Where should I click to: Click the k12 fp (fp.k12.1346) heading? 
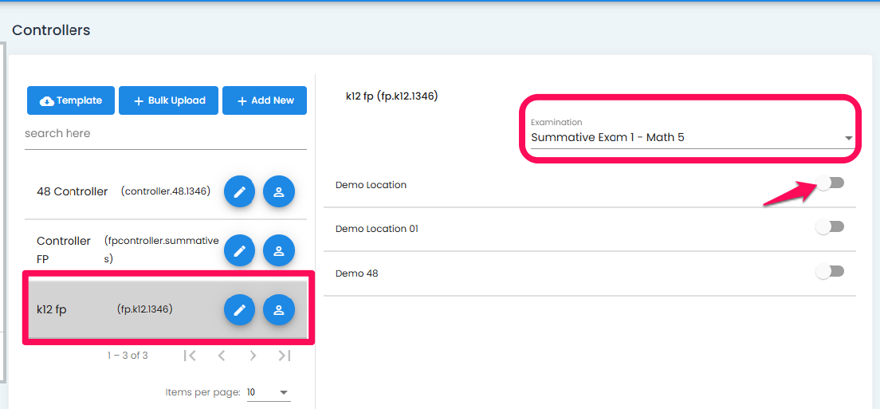(x=391, y=96)
